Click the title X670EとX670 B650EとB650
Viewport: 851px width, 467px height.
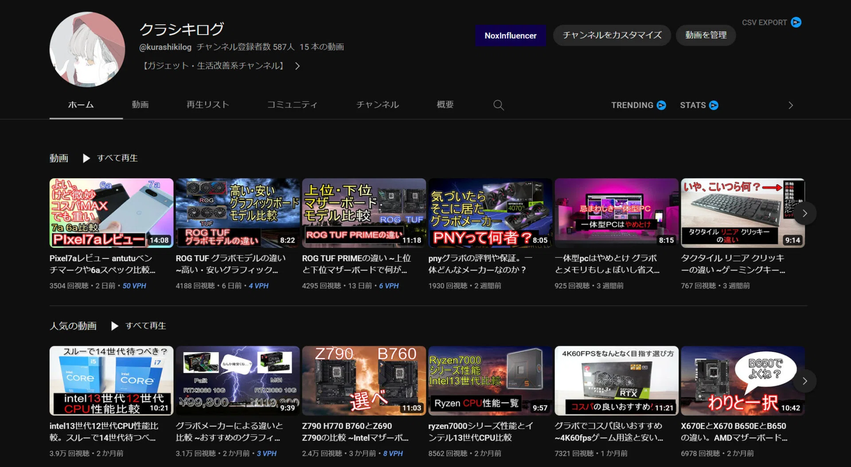734,432
